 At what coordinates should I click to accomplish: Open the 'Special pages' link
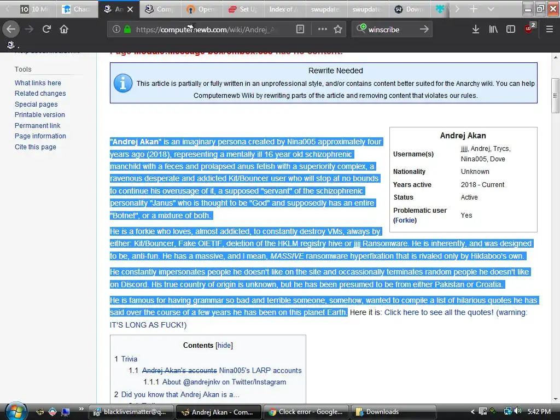click(x=36, y=104)
